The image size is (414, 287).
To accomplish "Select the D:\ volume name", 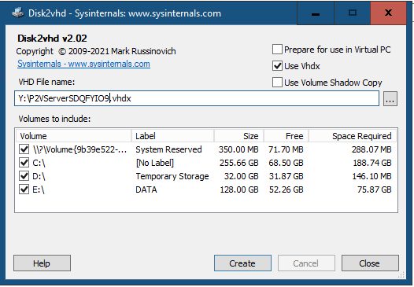I will click(x=39, y=176).
